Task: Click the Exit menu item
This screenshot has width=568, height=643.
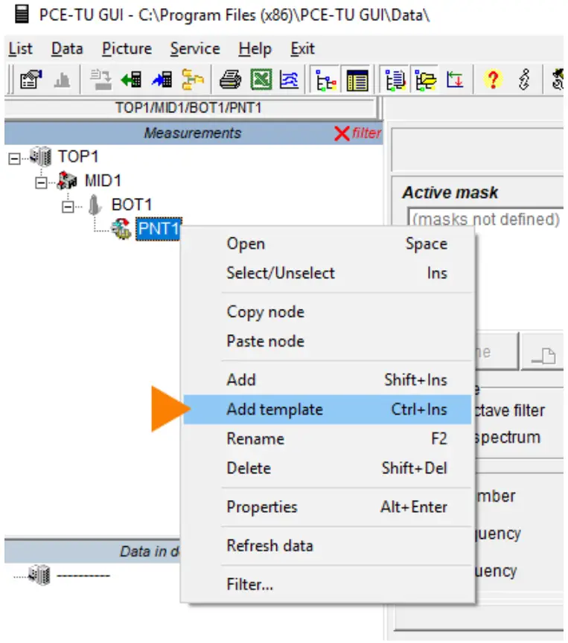Action: coord(303,49)
